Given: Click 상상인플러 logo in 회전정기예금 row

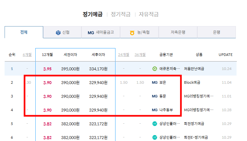Looking at the screenshot, I should 155,124.
